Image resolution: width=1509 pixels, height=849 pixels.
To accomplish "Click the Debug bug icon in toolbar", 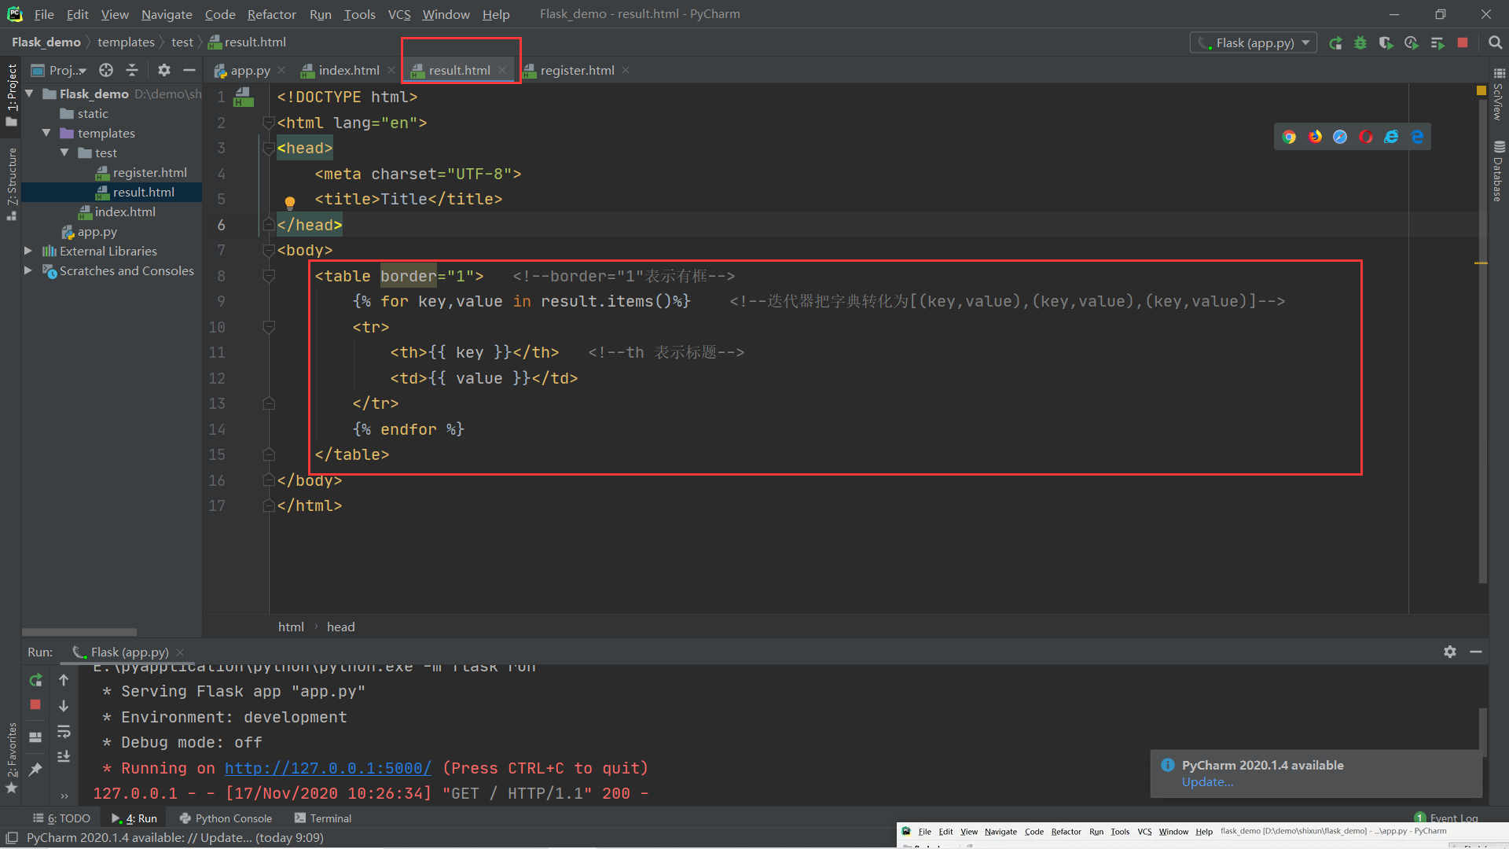I will click(x=1360, y=43).
